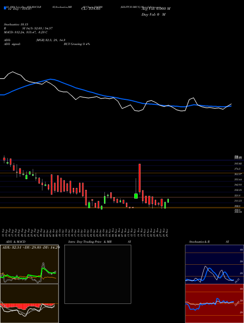Click the ADX indicator chart thumbnail
The width and height of the screenshot is (244, 323).
tap(29, 264)
